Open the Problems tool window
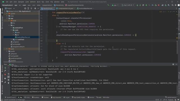Image resolution: width=180 pixels, height=101 pixels. pyautogui.click(x=36, y=97)
